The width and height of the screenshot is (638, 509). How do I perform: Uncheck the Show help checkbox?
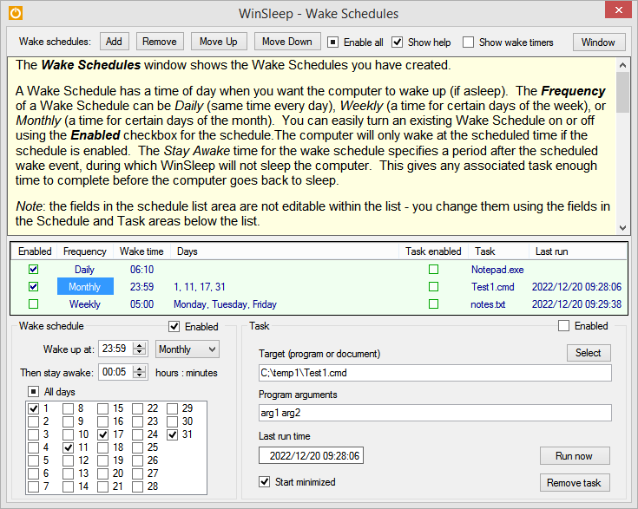(x=398, y=42)
